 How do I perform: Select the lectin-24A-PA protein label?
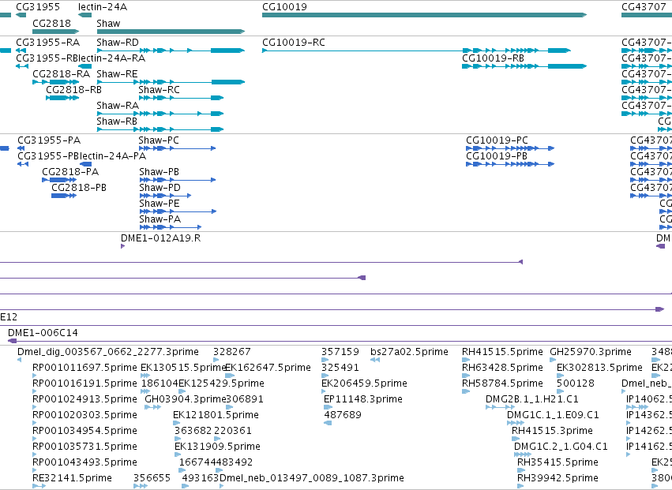click(x=114, y=156)
